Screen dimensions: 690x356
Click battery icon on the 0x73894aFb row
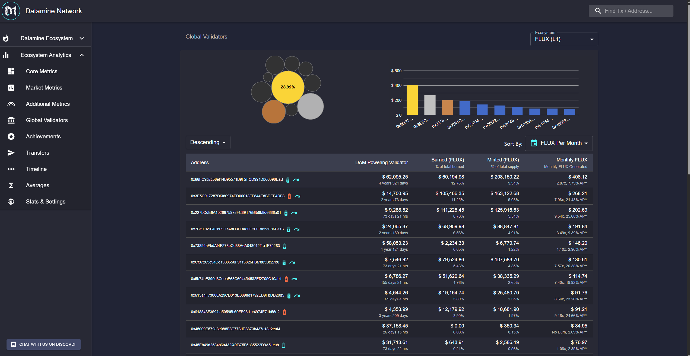click(284, 246)
